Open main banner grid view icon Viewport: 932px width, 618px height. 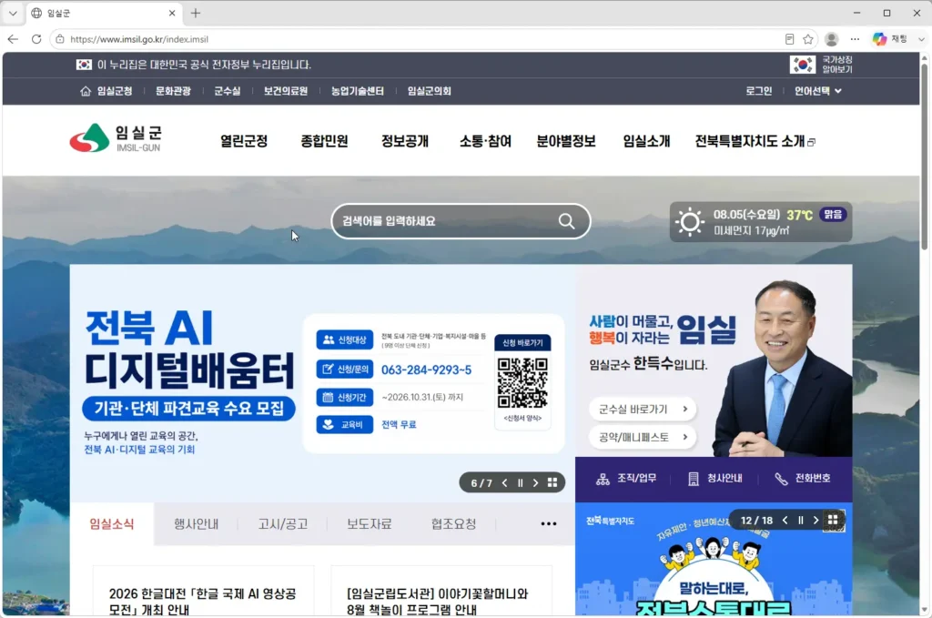[552, 482]
